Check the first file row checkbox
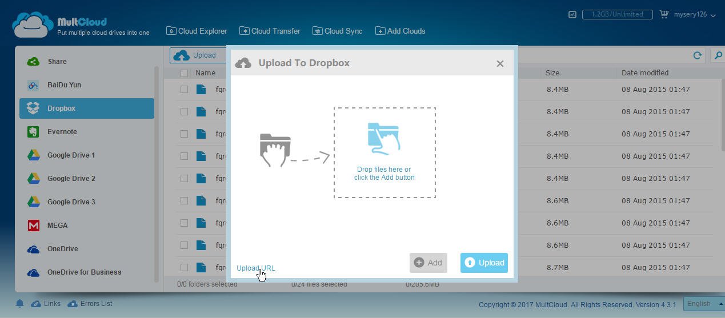 point(184,90)
